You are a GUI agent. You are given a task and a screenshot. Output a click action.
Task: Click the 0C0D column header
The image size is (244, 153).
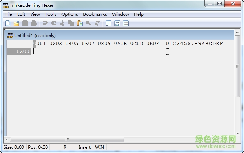pyautogui.click(x=137, y=44)
